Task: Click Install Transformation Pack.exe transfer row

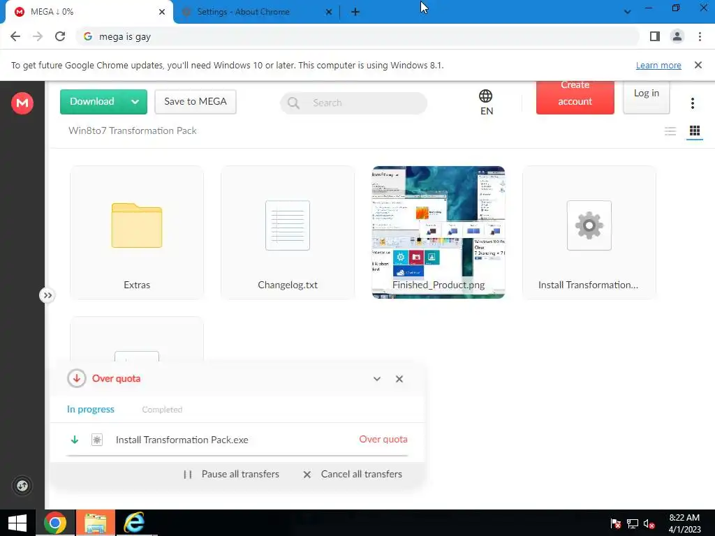Action: click(237, 440)
